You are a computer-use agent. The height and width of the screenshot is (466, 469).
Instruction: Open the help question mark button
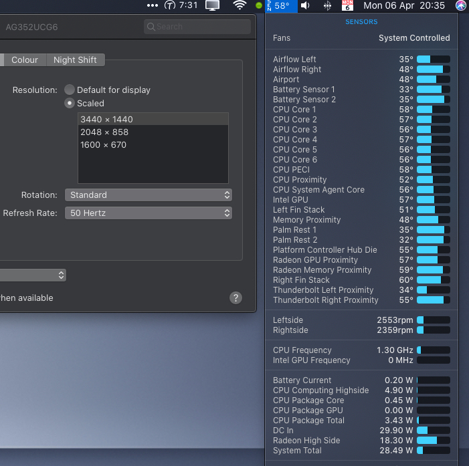236,298
